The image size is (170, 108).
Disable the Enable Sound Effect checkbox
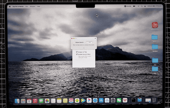click(x=77, y=54)
